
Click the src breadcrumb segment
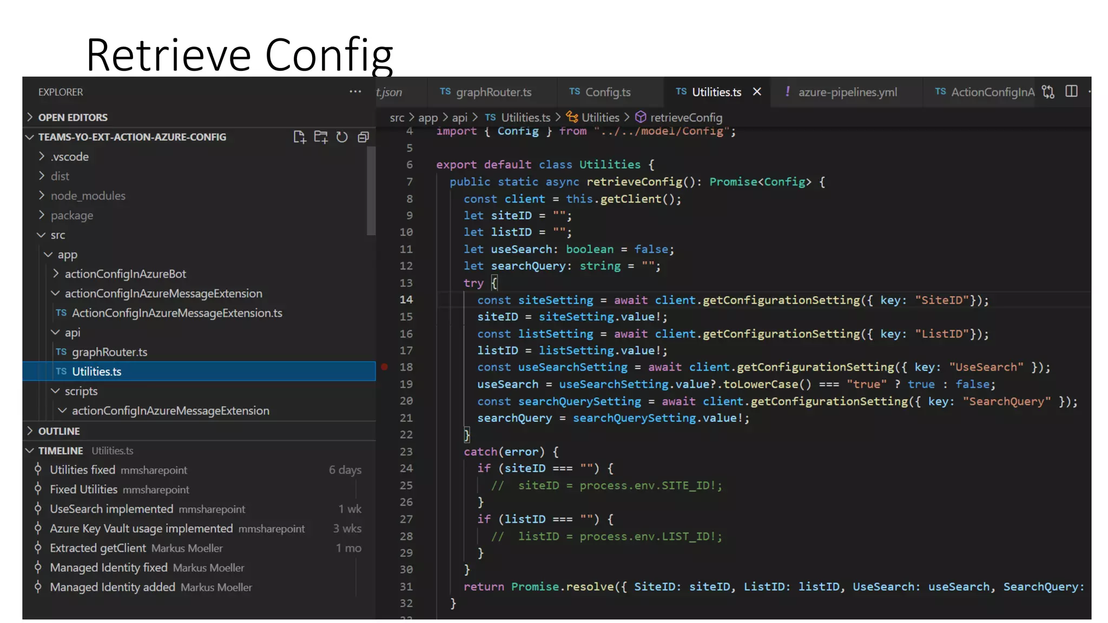397,117
